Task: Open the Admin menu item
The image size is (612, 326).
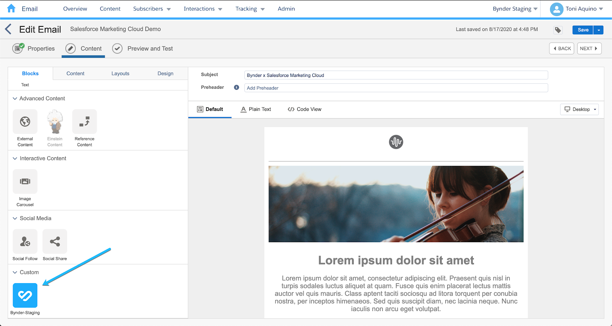Action: [x=286, y=9]
